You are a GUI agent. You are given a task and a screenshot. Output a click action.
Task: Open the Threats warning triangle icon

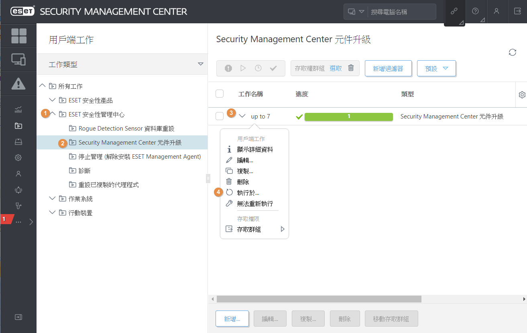[18, 84]
